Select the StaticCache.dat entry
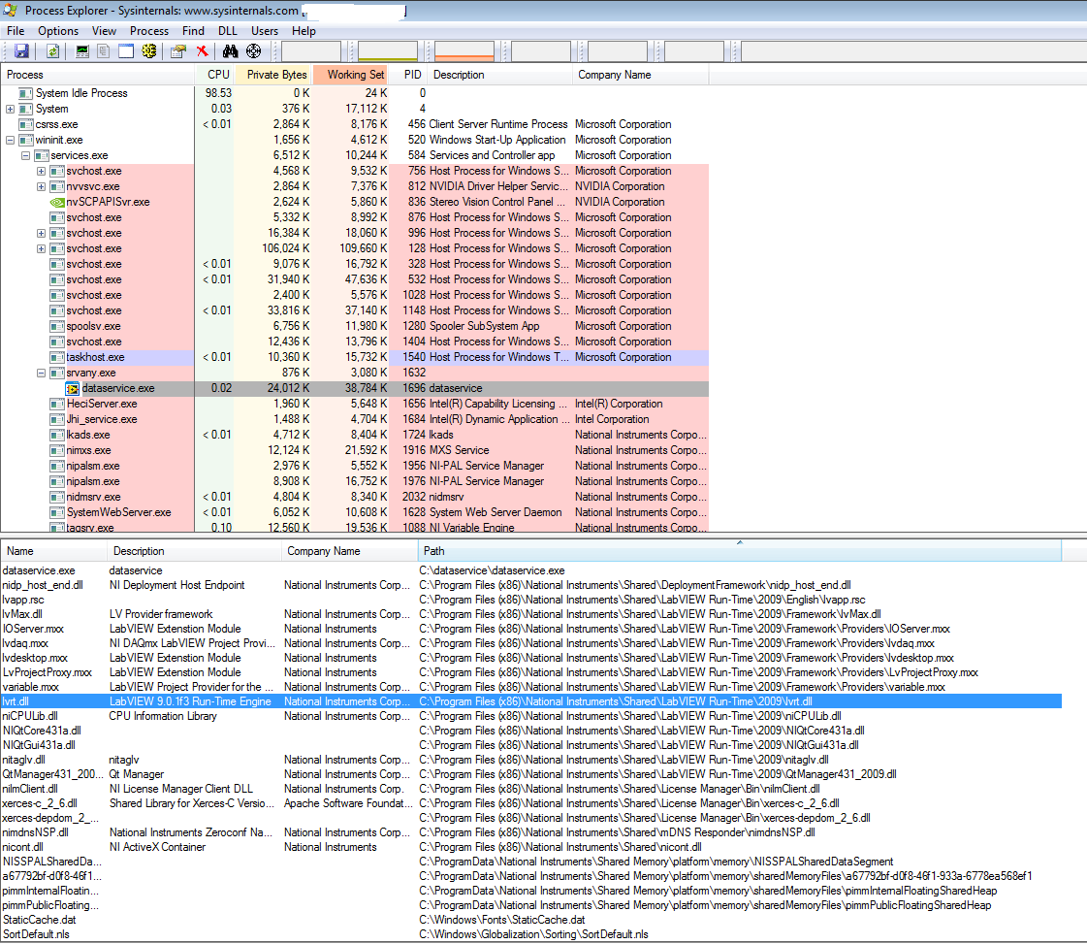The width and height of the screenshot is (1087, 944). coord(531,921)
